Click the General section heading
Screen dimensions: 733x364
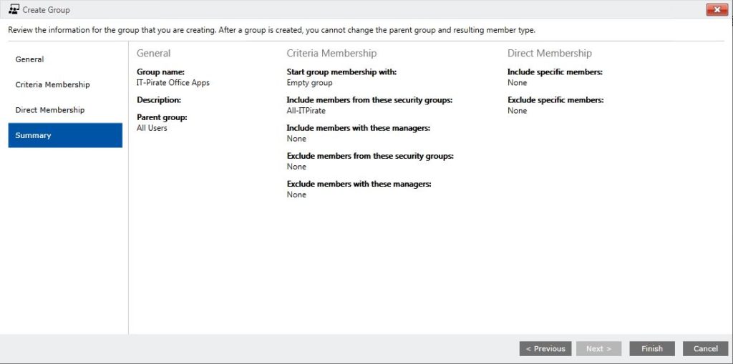coord(154,53)
